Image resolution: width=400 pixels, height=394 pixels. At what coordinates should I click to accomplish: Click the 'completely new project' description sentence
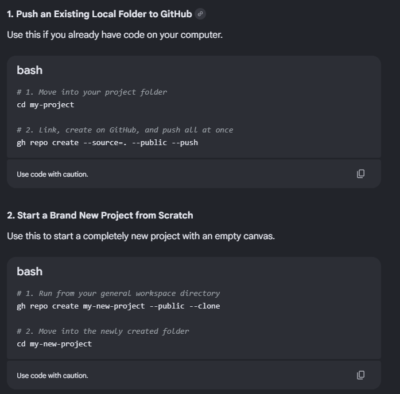tap(141, 236)
